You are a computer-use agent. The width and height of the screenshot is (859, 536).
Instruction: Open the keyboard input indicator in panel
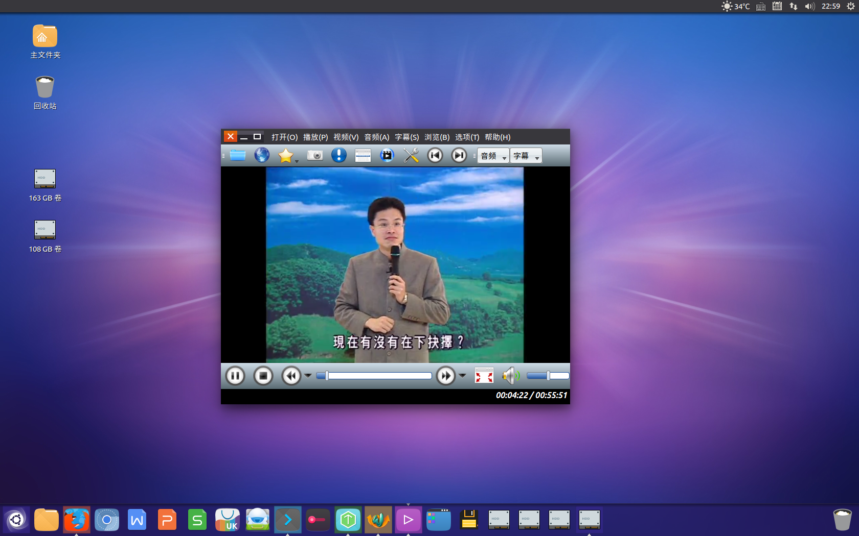pyautogui.click(x=761, y=6)
